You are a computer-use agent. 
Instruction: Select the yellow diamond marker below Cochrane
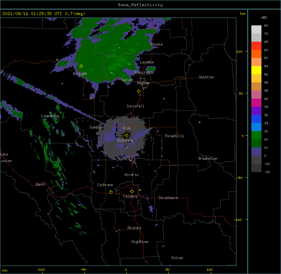(111, 192)
